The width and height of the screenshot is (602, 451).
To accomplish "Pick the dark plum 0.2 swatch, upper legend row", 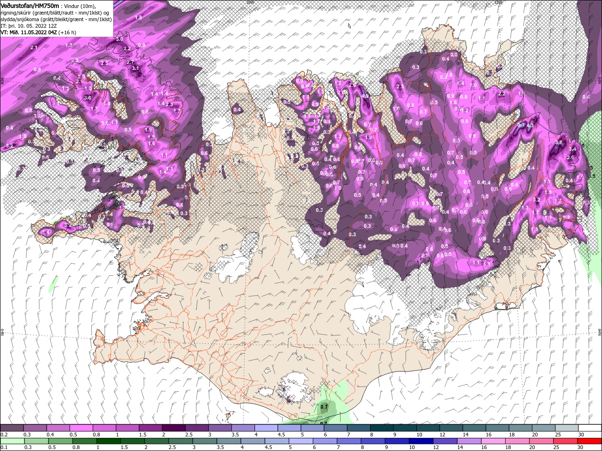I will coord(12,428).
